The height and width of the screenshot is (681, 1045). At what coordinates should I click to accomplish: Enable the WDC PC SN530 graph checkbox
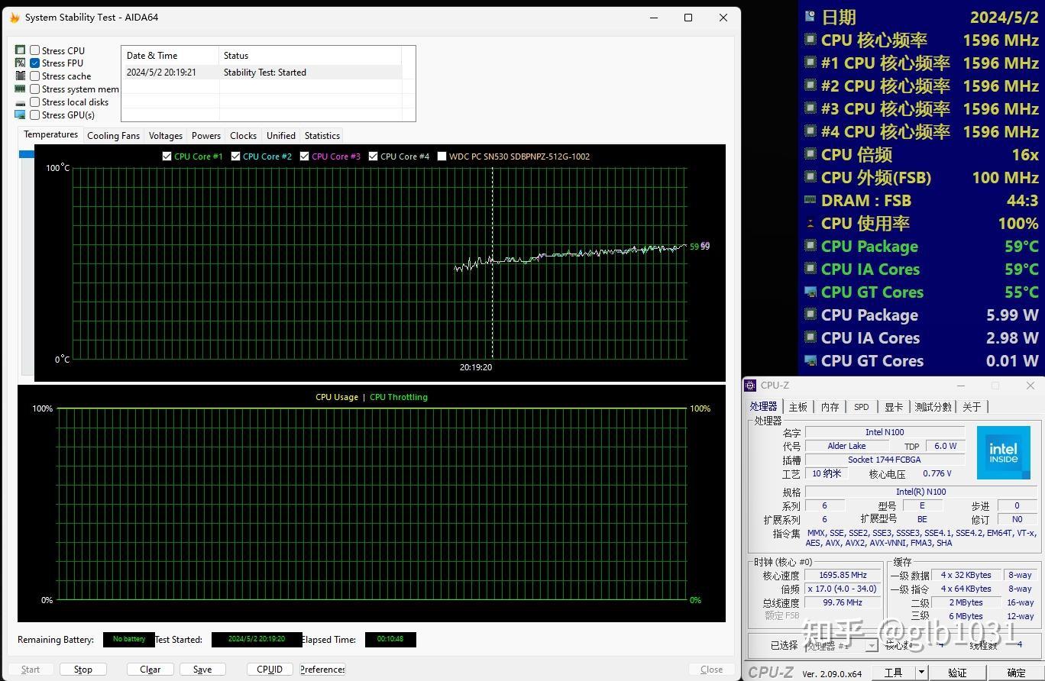(x=442, y=157)
